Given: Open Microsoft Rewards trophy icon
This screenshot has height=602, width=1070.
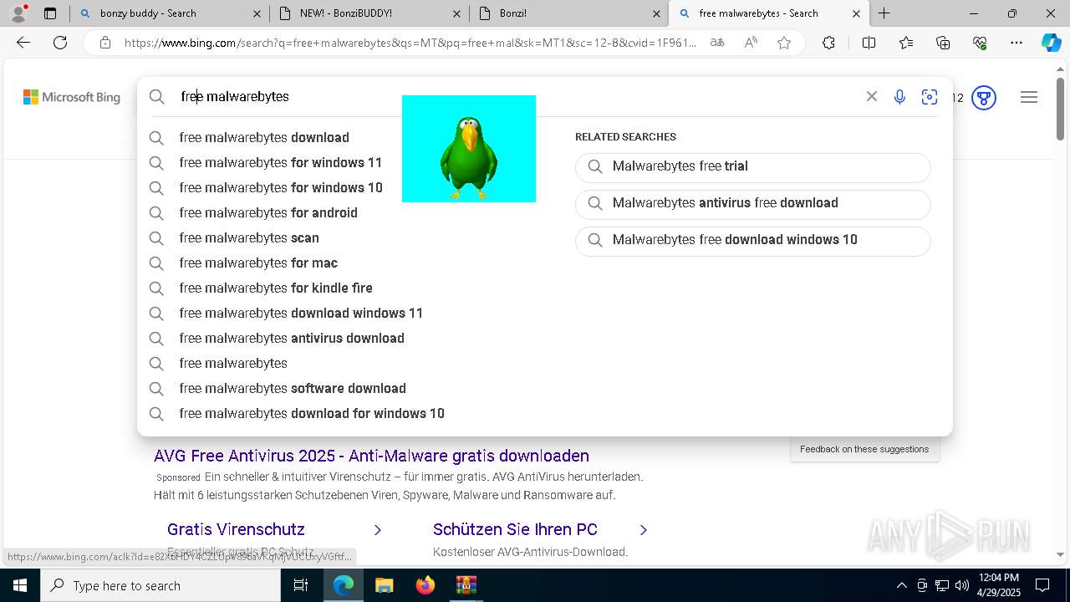Looking at the screenshot, I should [984, 98].
